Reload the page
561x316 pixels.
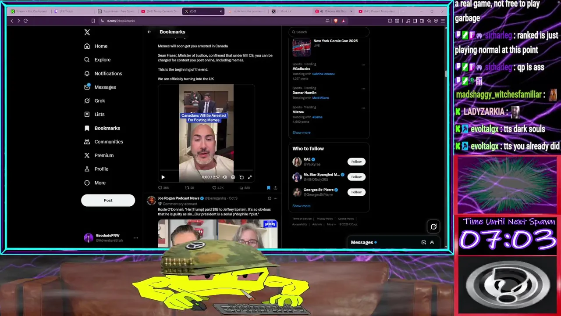point(25,21)
